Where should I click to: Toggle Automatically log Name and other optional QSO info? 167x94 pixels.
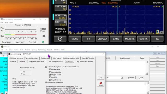point(46,67)
